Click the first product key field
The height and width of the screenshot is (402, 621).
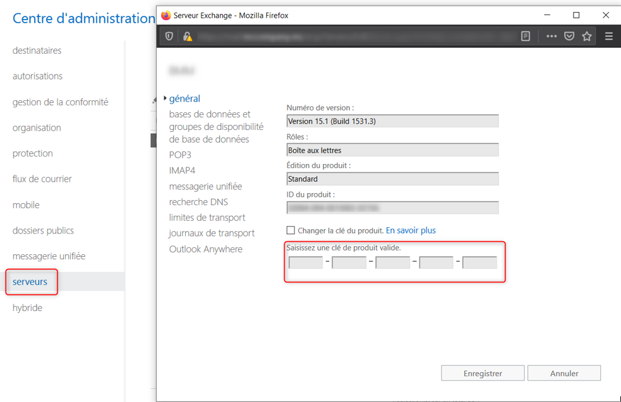306,263
